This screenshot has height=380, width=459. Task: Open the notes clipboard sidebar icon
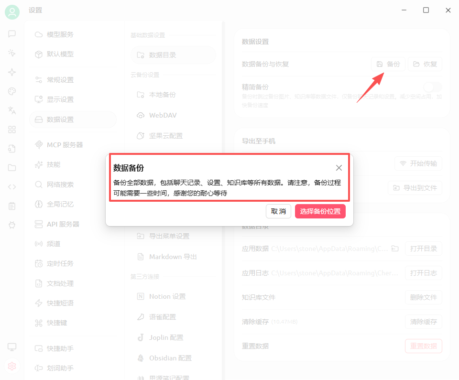click(x=12, y=206)
